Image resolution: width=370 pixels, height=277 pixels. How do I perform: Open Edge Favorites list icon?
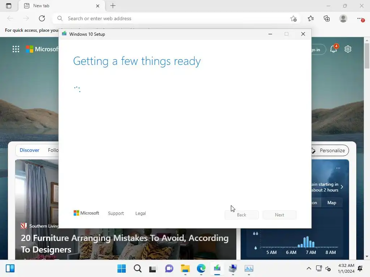(311, 18)
